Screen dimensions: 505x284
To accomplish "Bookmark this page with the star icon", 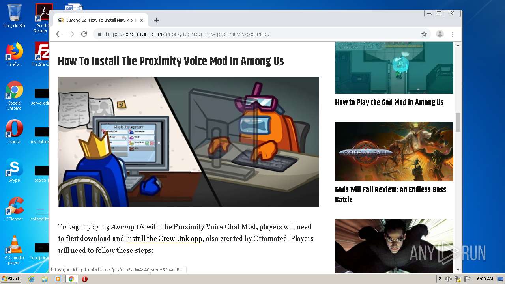I will click(424, 34).
